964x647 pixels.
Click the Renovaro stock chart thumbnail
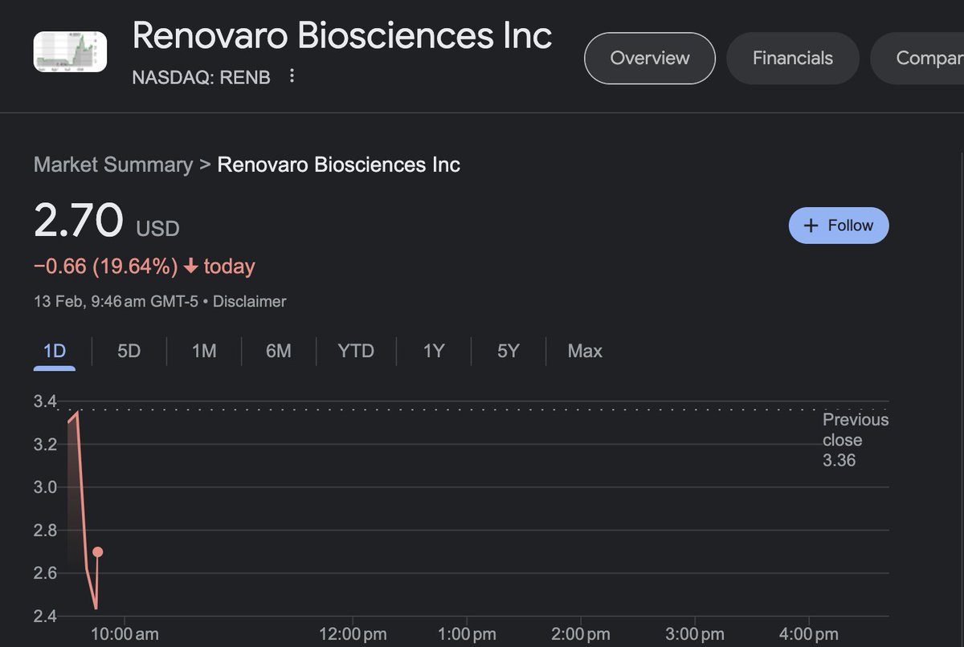(70, 51)
